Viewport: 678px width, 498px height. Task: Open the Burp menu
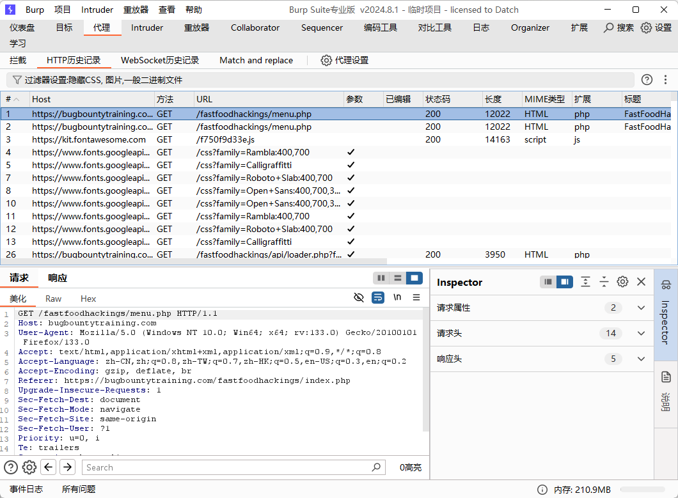pyautogui.click(x=35, y=10)
